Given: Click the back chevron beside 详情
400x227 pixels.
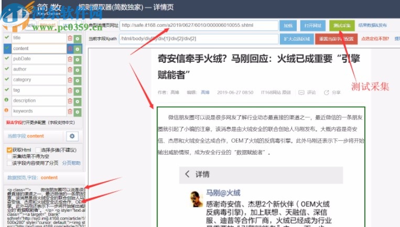Looking at the screenshot, I should coord(187,174).
